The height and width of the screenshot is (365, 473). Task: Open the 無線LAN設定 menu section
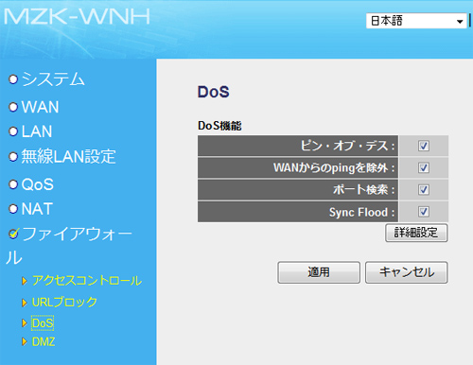[x=68, y=157]
